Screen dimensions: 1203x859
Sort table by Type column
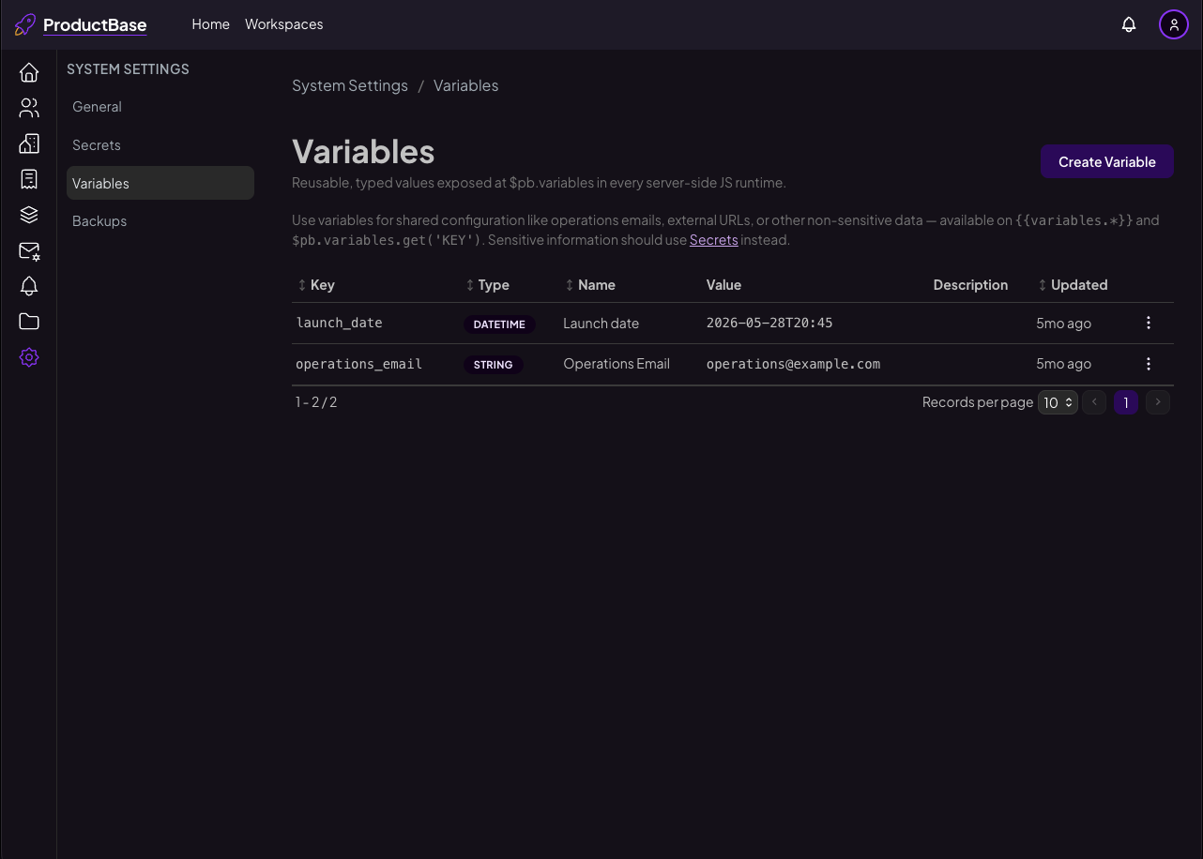[487, 285]
